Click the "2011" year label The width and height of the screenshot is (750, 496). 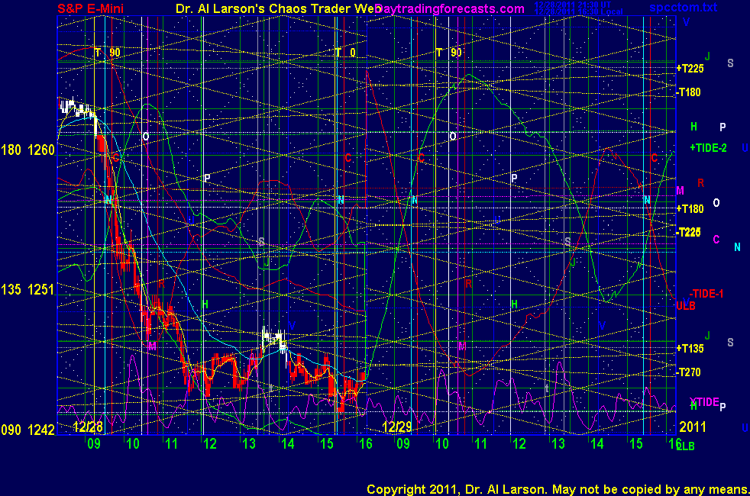point(693,427)
